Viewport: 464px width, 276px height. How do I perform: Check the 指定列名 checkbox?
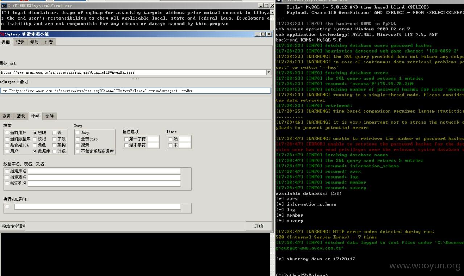coord(7,183)
